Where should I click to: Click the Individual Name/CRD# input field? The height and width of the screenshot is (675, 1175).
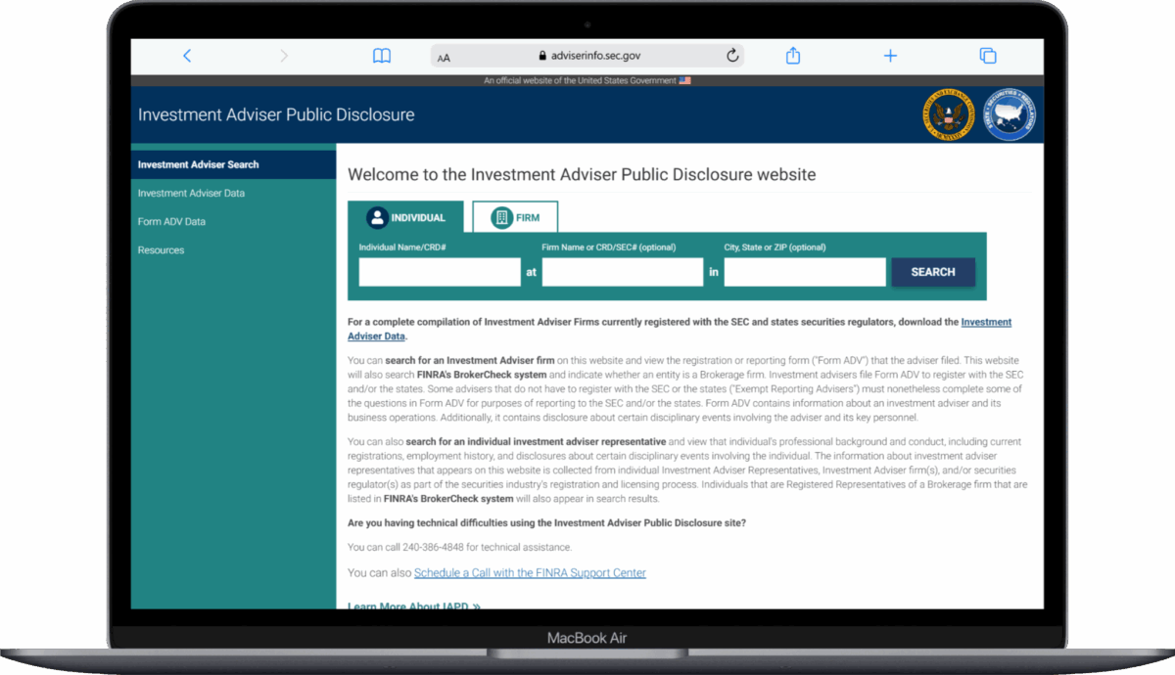click(439, 271)
